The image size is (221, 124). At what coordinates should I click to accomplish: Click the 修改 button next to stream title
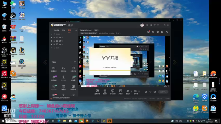(x=96, y=30)
